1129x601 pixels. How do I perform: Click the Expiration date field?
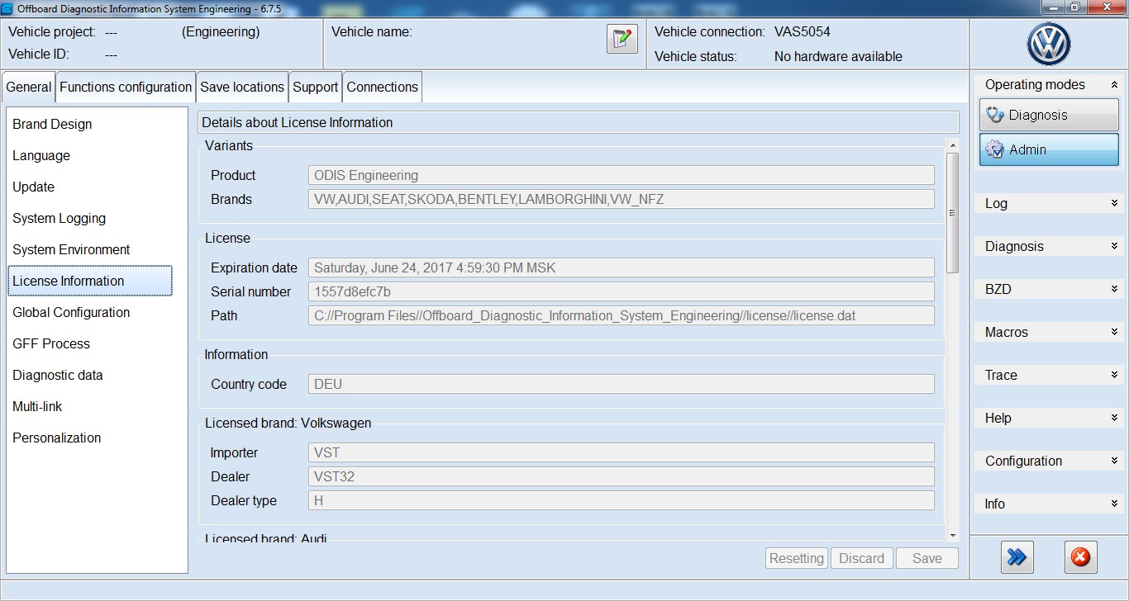[622, 267]
